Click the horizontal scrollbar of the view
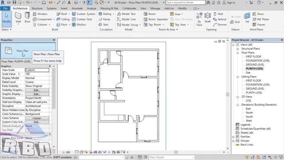 (176, 152)
